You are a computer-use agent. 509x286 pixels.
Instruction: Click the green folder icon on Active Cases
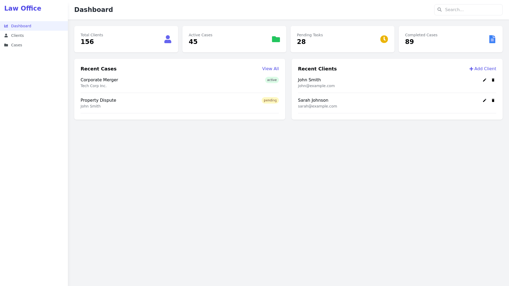tap(276, 39)
